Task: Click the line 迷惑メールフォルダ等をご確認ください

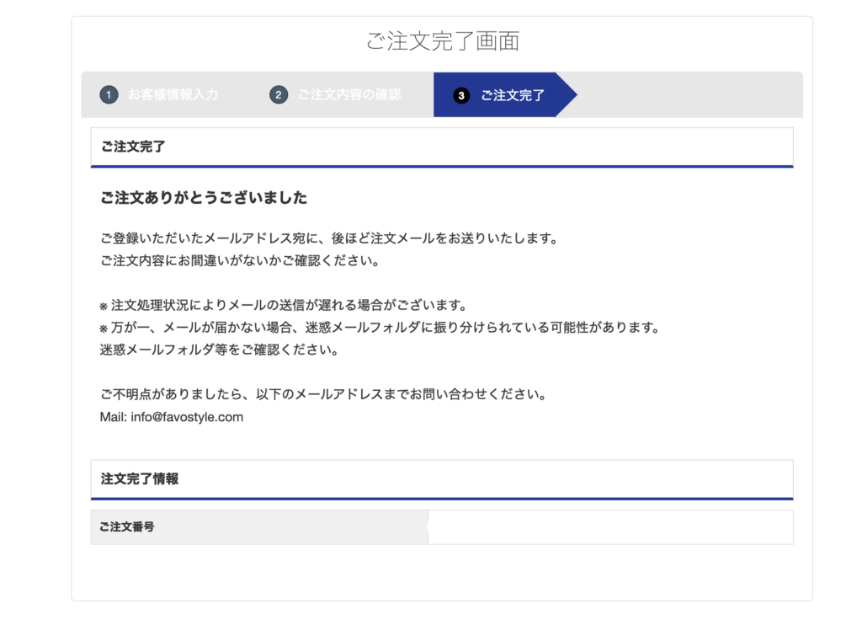Action: point(220,350)
